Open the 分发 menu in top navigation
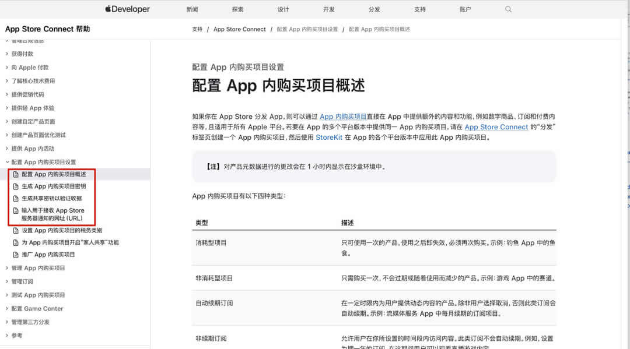Image resolution: width=630 pixels, height=349 pixels. coord(374,9)
